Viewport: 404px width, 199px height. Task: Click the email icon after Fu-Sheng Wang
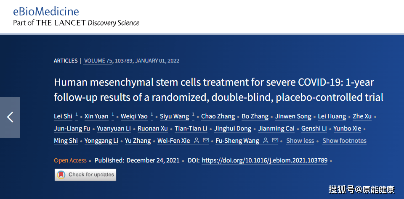pos(275,141)
